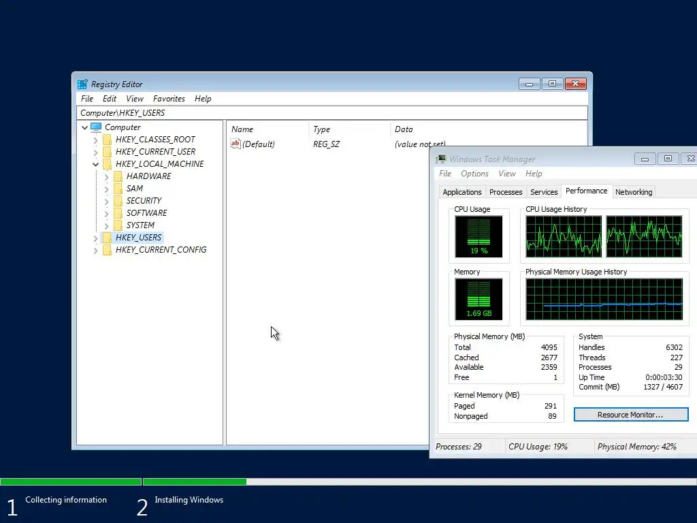Click the Computer icon in registry tree
The image size is (697, 523).
(96, 127)
